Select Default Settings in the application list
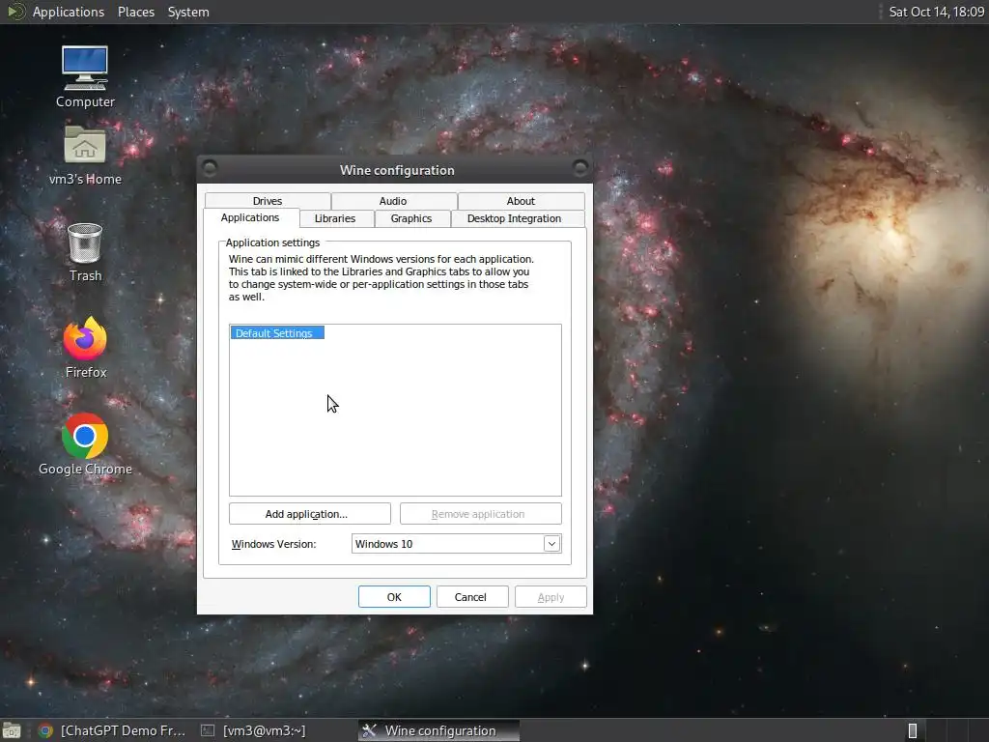Screen dimensions: 989x742 pos(277,333)
